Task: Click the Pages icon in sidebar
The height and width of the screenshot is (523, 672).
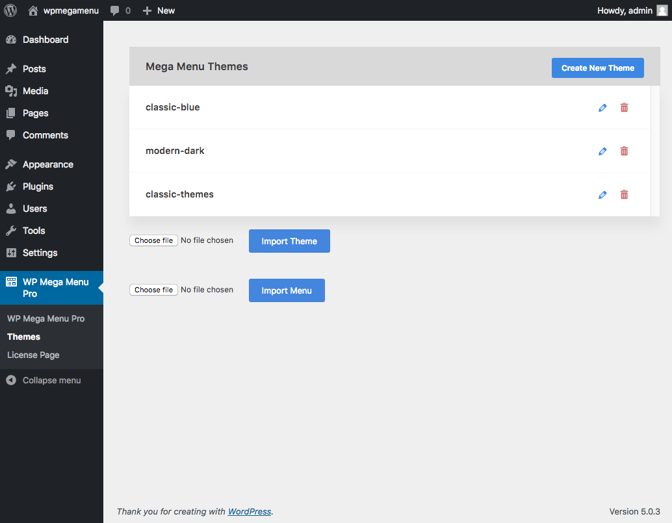Action: pyautogui.click(x=11, y=113)
